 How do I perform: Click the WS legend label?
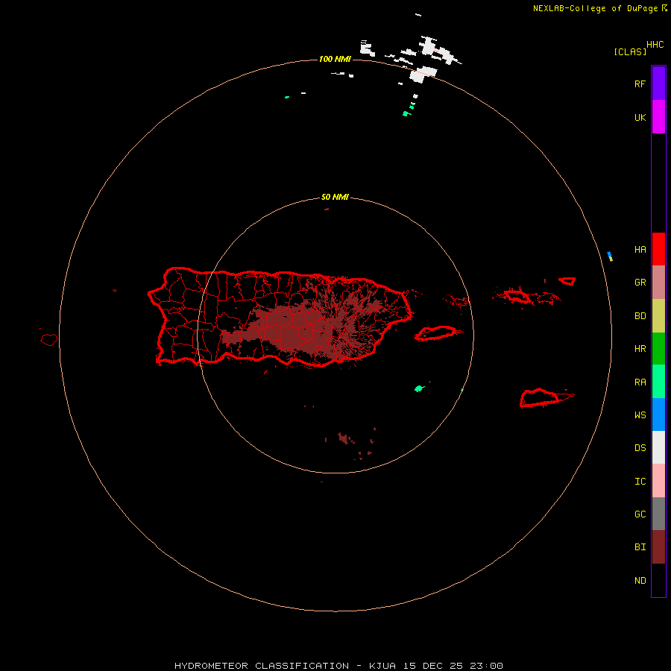click(640, 415)
